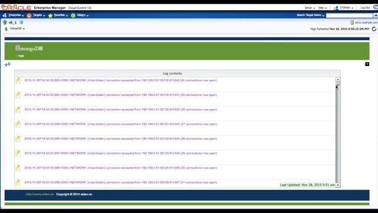378x213 pixels.
Task: Open the Setup menu
Action: tap(309, 8)
